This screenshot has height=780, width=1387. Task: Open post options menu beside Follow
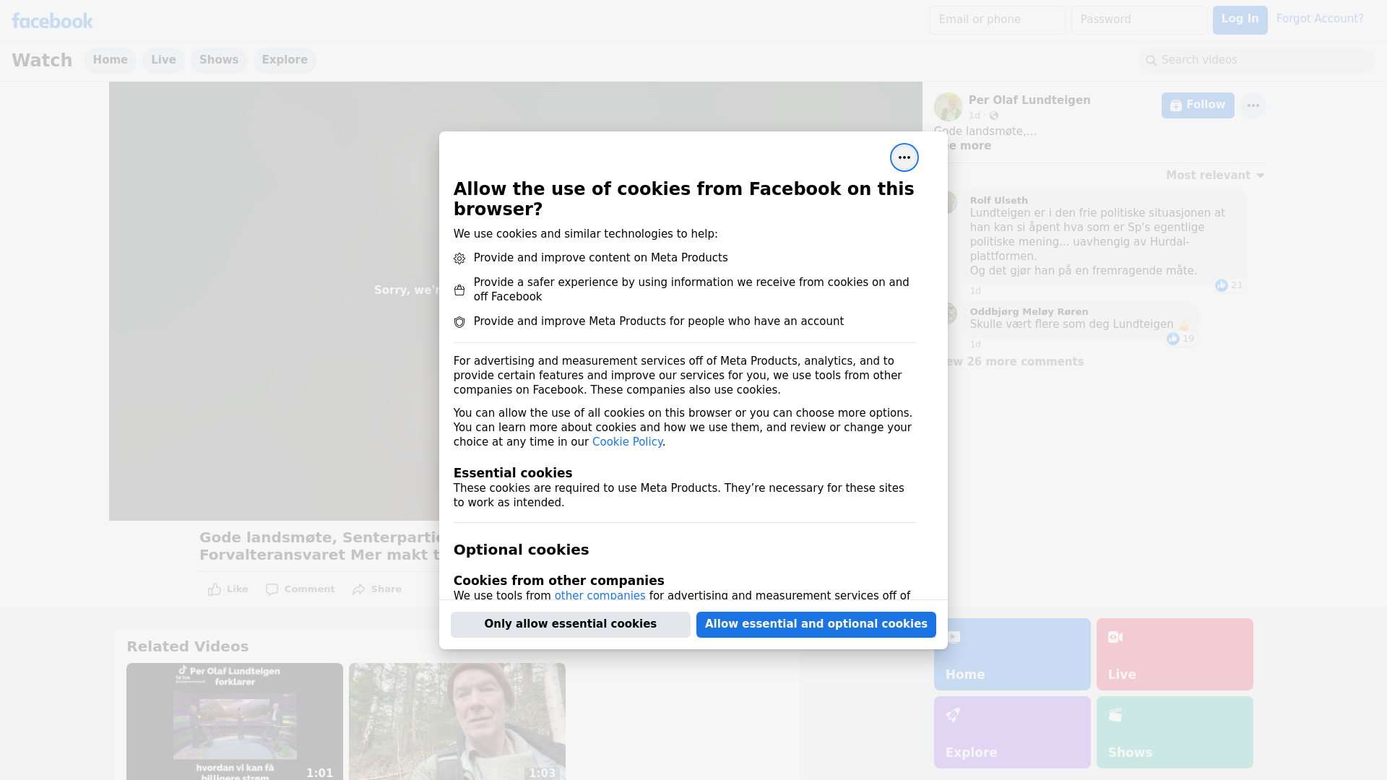(x=1253, y=105)
